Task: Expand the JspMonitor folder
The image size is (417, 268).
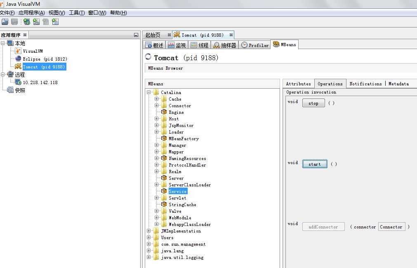Action: point(156,125)
